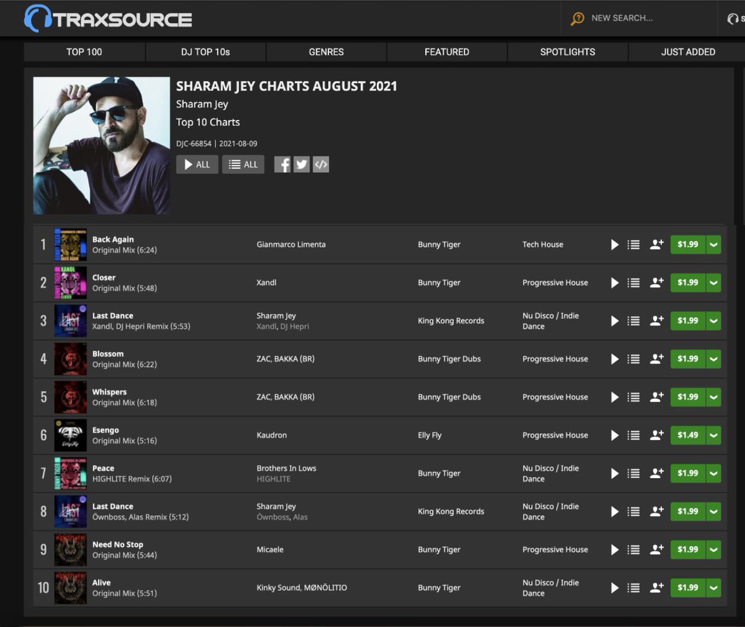The height and width of the screenshot is (627, 745).
Task: Open Esengo cover artwork thumbnail
Action: (x=70, y=435)
